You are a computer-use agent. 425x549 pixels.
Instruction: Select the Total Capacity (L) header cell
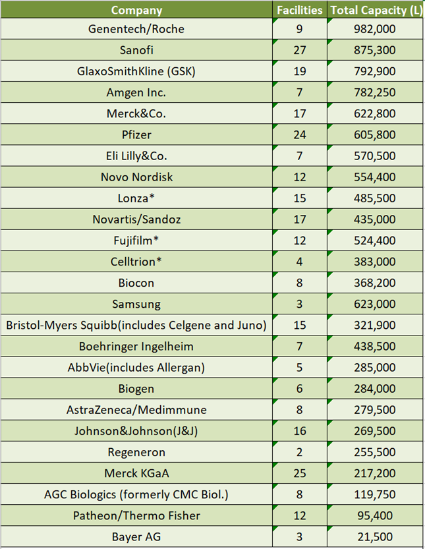[x=376, y=10]
